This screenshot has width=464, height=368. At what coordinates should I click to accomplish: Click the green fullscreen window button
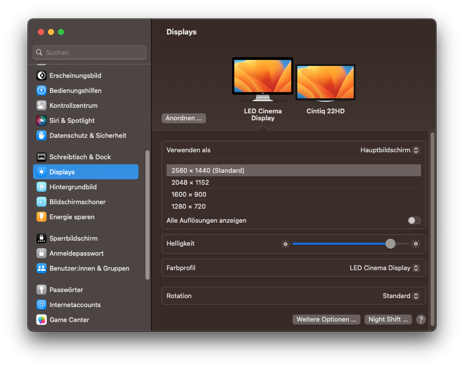tap(61, 32)
